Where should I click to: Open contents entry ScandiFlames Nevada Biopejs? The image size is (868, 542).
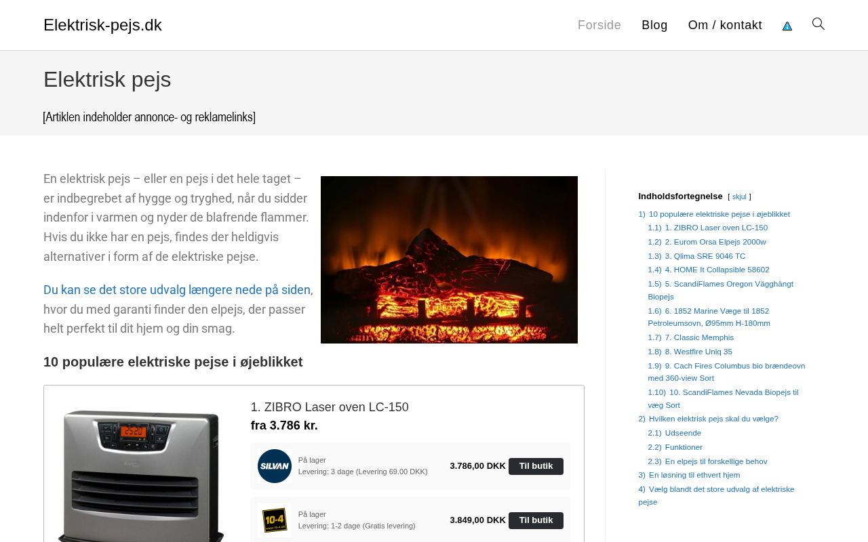(723, 399)
